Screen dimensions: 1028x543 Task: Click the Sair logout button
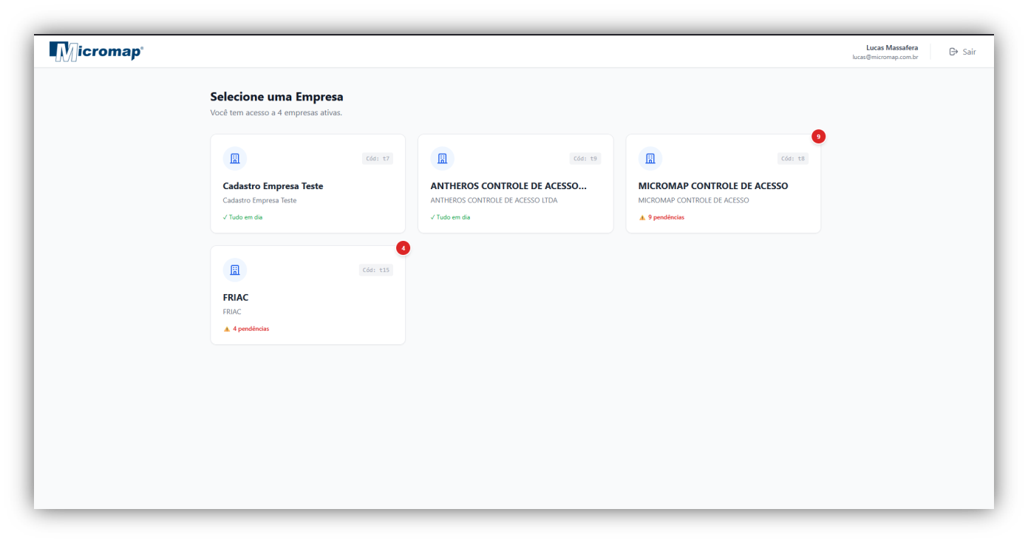point(962,52)
